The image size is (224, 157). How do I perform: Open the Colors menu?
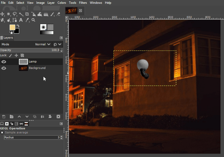pyautogui.click(x=62, y=3)
